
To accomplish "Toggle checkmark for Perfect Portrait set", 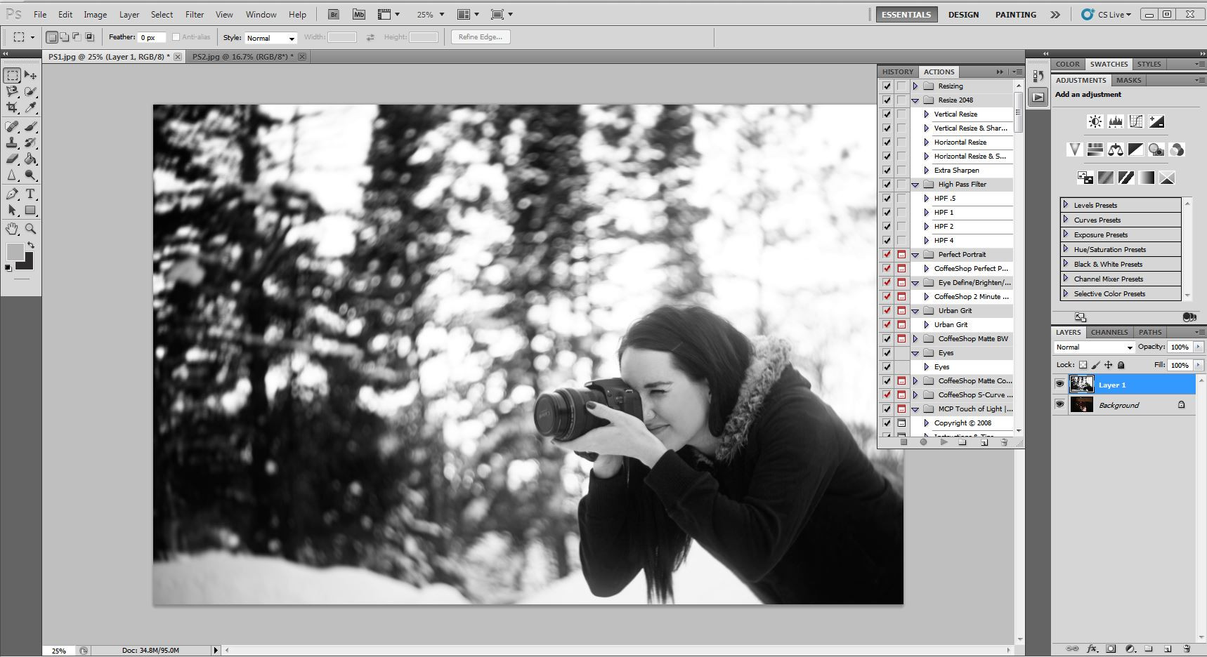I will (887, 254).
